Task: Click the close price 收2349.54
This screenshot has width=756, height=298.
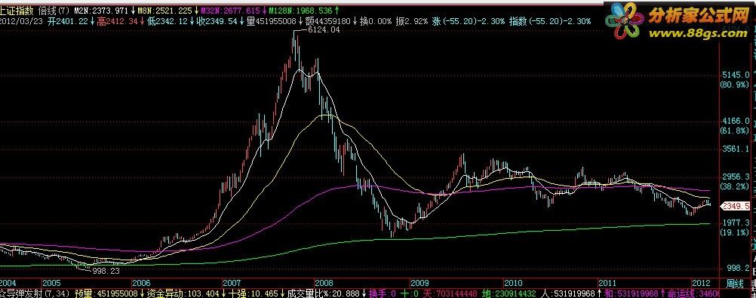Action: 217,21
